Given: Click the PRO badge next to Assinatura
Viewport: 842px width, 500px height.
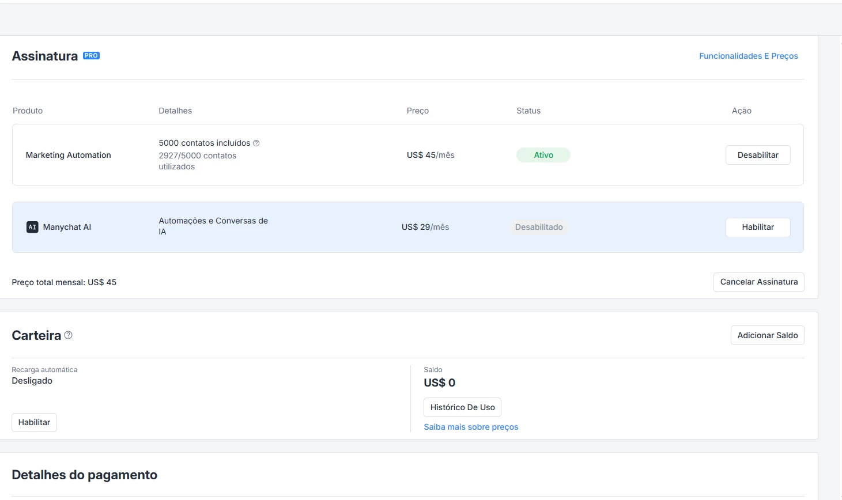Looking at the screenshot, I should (91, 56).
